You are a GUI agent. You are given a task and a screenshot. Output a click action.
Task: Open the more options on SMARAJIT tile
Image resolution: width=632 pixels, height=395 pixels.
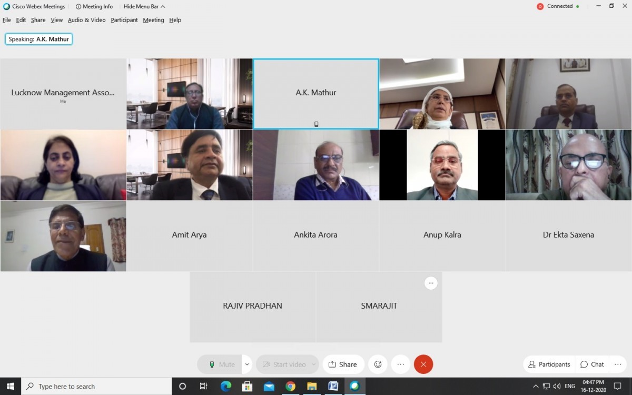(431, 283)
